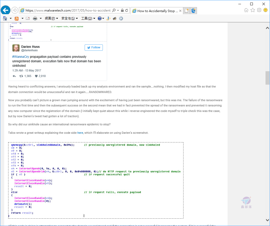270x226 pixels.
Task: Click the @darienhuss handle
Action: point(30,50)
